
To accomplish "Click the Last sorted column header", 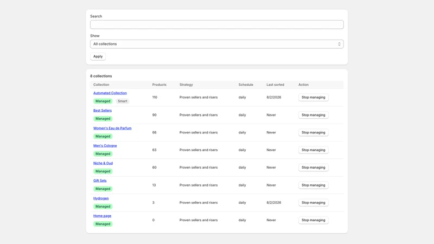I will [x=275, y=85].
